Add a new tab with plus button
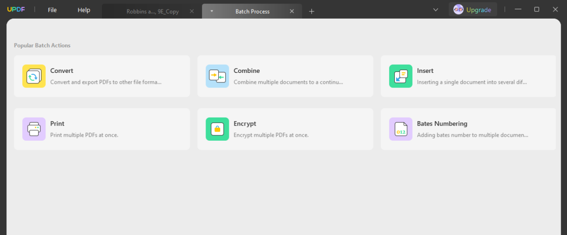567x235 pixels. pyautogui.click(x=312, y=11)
